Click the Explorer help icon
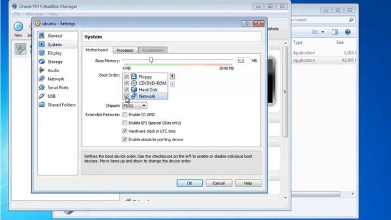The width and height of the screenshot is (391, 220). pos(348,32)
